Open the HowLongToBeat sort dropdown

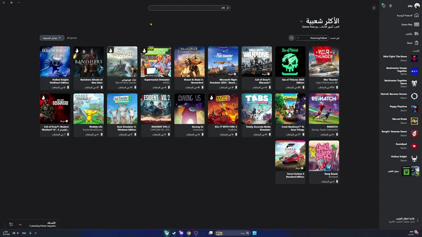click(x=312, y=38)
